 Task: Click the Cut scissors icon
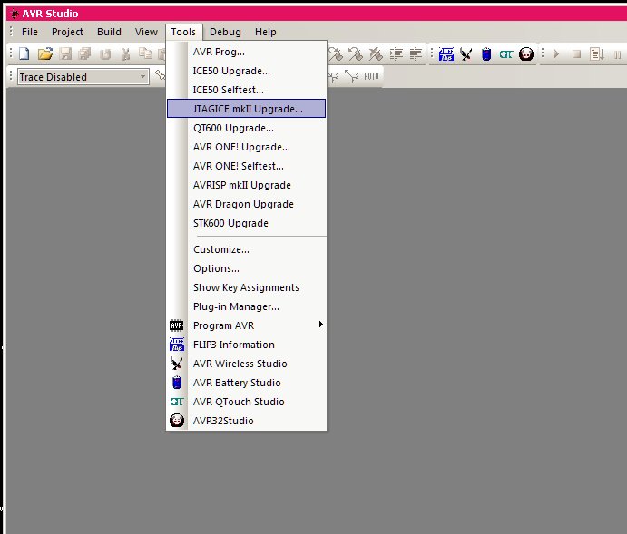[125, 53]
